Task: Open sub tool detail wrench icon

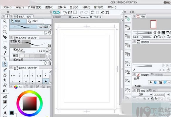Action: (x=50, y=63)
